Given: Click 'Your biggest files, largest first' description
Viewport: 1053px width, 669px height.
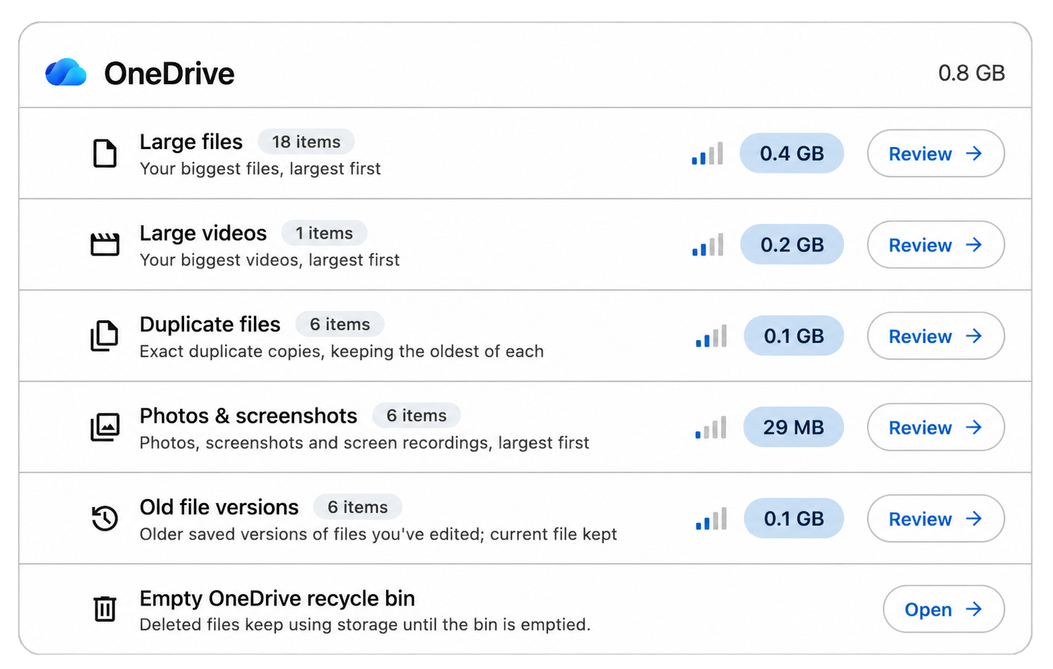Looking at the screenshot, I should pos(260,169).
